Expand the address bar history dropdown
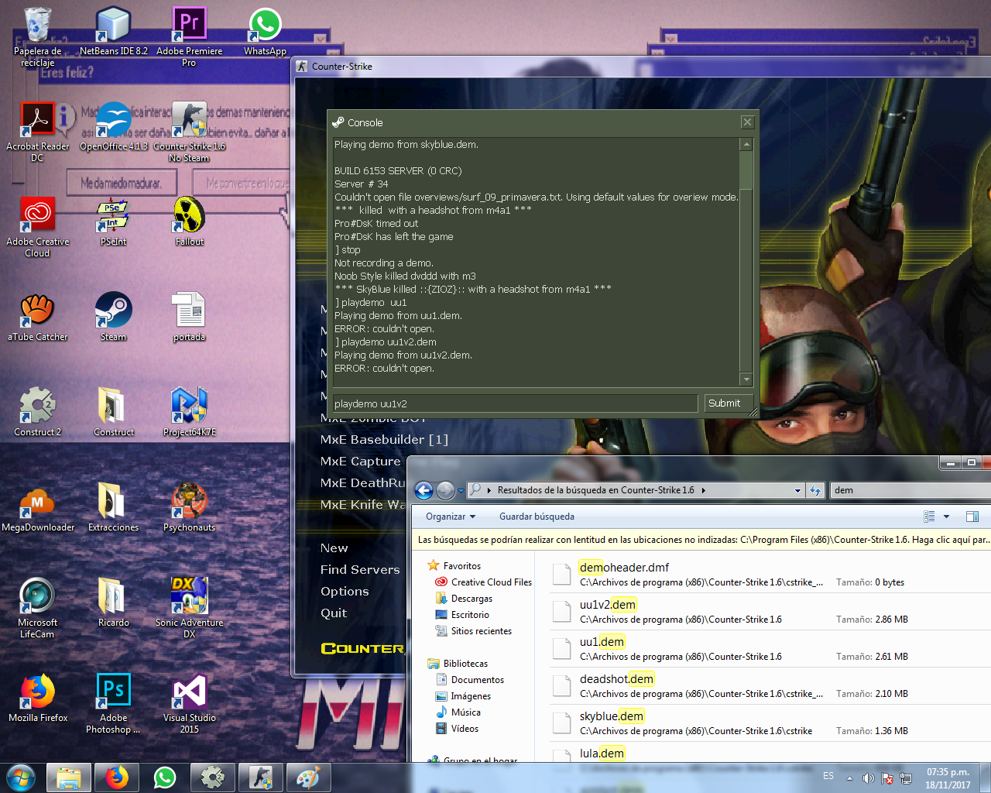The width and height of the screenshot is (991, 793). point(797,490)
